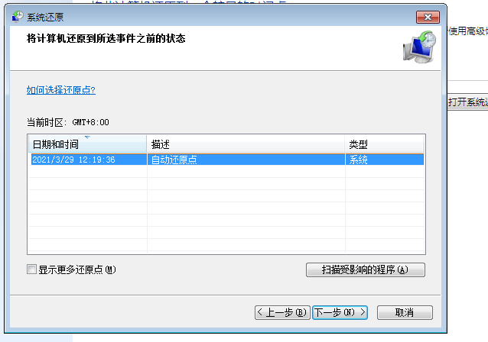488x342 pixels.
Task: Go back with the 上一步 button
Action: (x=282, y=312)
